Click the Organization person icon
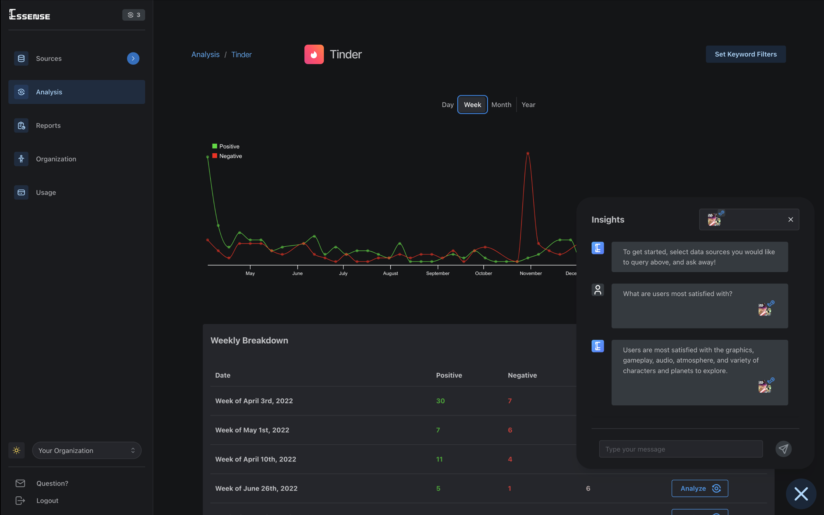 tap(21, 159)
